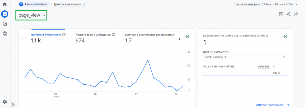Open the Admin settings gear icon

coord(5,102)
